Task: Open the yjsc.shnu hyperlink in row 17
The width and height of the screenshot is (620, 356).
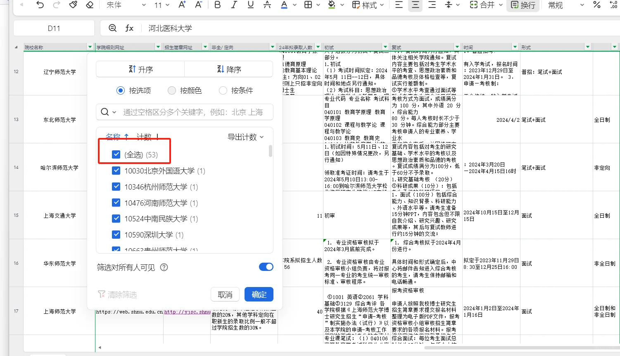Action: point(188,312)
